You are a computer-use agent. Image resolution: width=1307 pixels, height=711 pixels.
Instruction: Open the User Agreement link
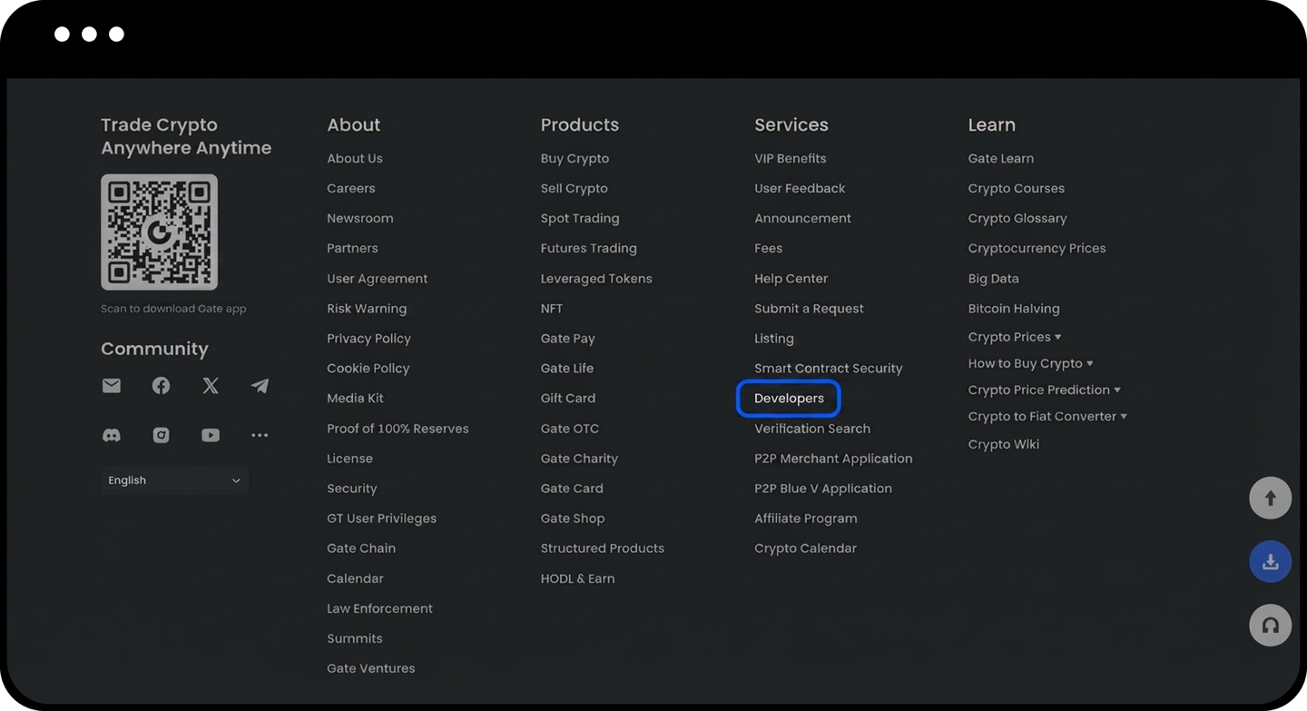click(x=378, y=279)
